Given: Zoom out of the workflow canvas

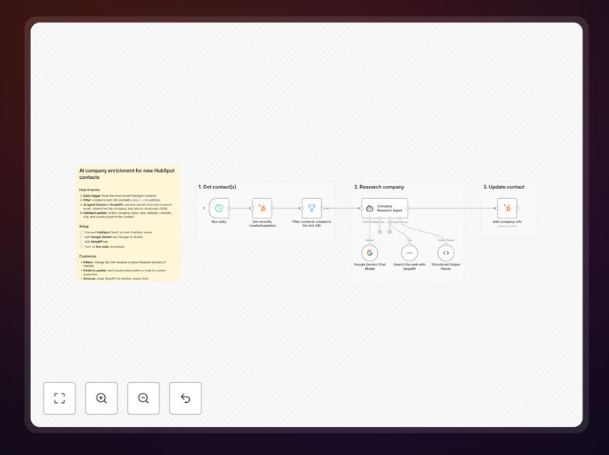Looking at the screenshot, I should (143, 398).
